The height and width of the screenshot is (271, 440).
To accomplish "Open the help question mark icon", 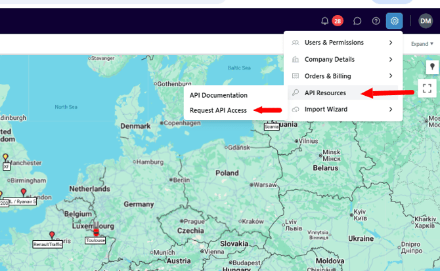I will click(376, 21).
